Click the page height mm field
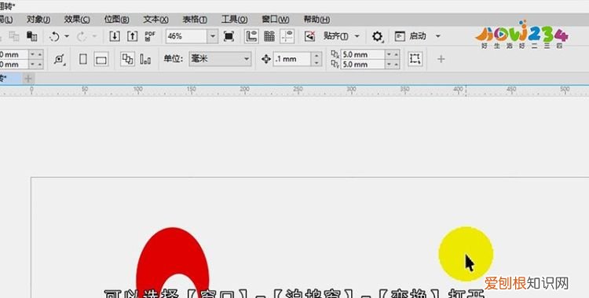This screenshot has height=298, width=589. (14, 64)
